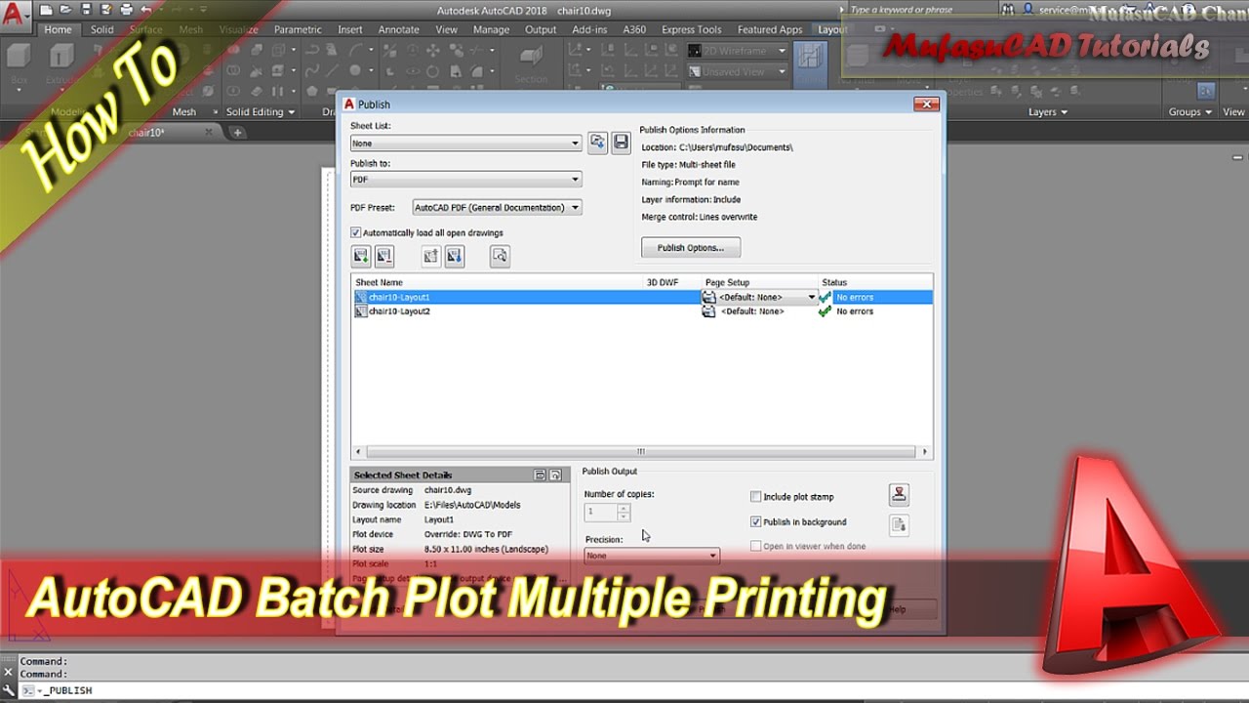Click the Selected Sheet Details collapse icon
The height and width of the screenshot is (703, 1249).
pos(540,476)
